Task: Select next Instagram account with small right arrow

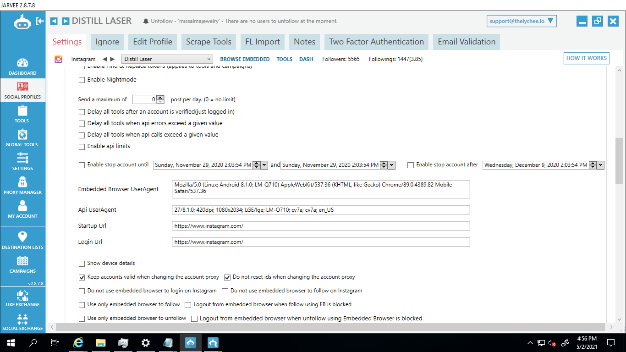Action: tap(112, 59)
